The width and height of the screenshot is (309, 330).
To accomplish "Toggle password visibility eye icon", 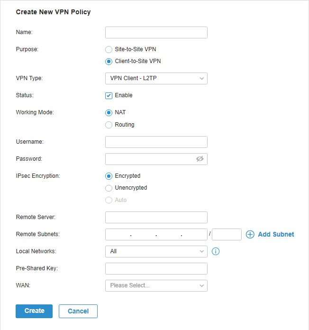I will (x=200, y=159).
